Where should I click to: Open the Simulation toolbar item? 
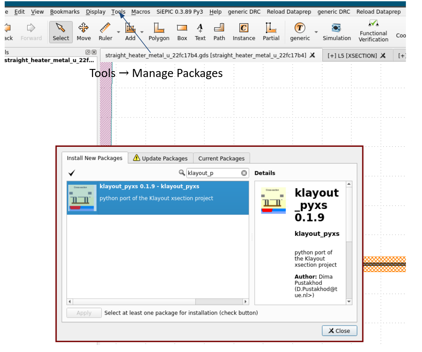click(x=336, y=32)
